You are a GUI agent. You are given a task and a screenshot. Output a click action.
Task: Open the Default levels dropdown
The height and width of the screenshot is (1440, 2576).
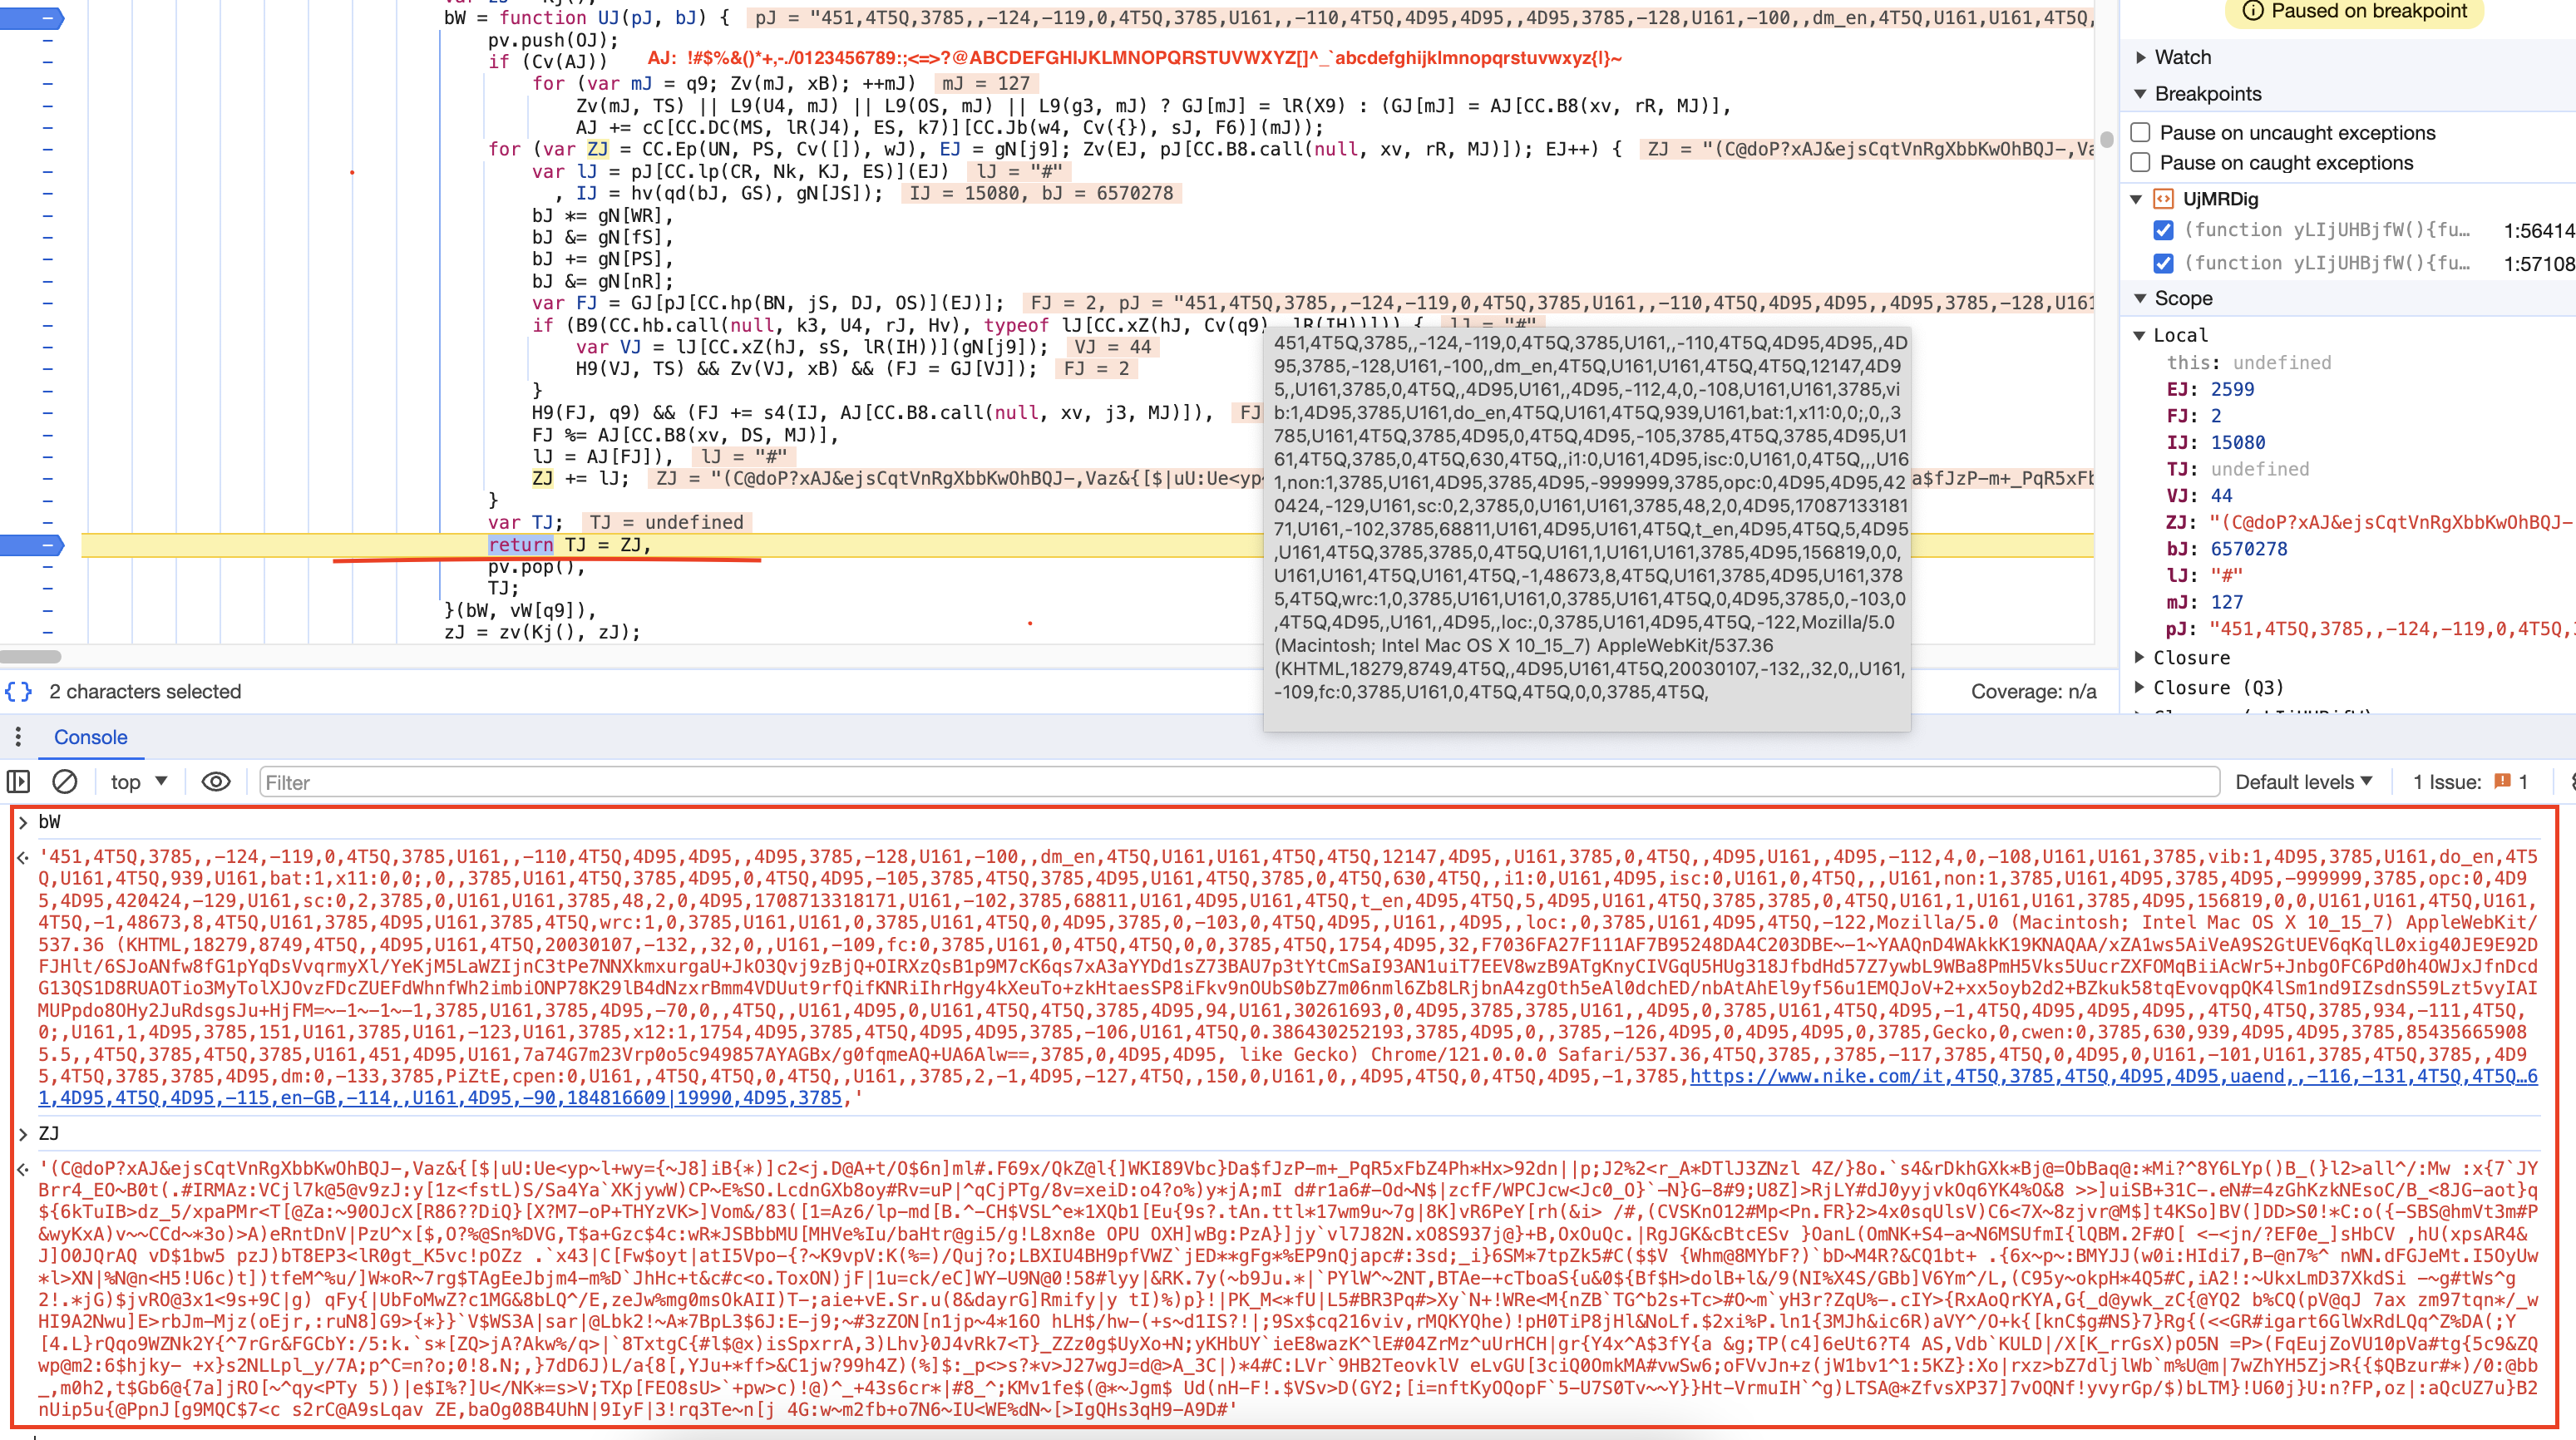[x=2303, y=782]
